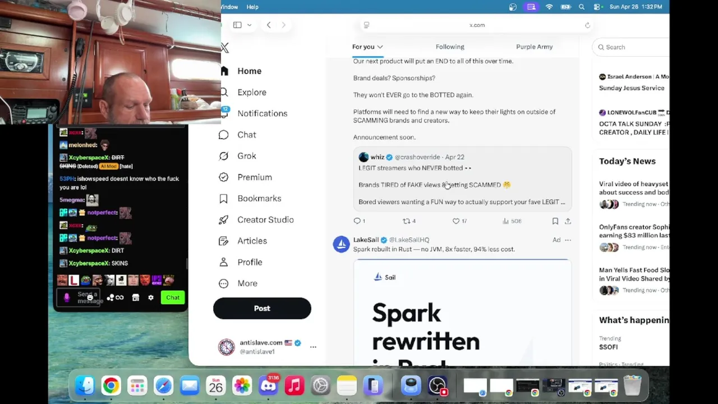
Task: Click the infinity icon in chat bar
Action: point(119,298)
